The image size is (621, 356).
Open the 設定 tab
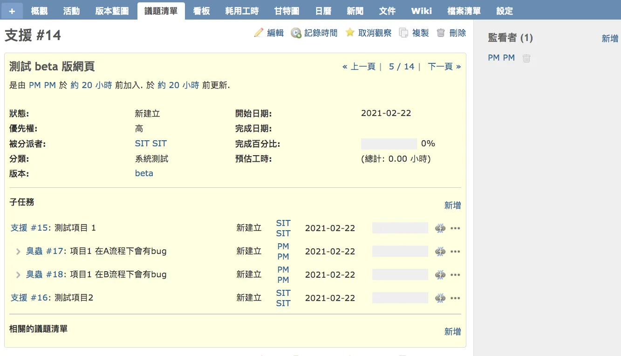coord(505,11)
